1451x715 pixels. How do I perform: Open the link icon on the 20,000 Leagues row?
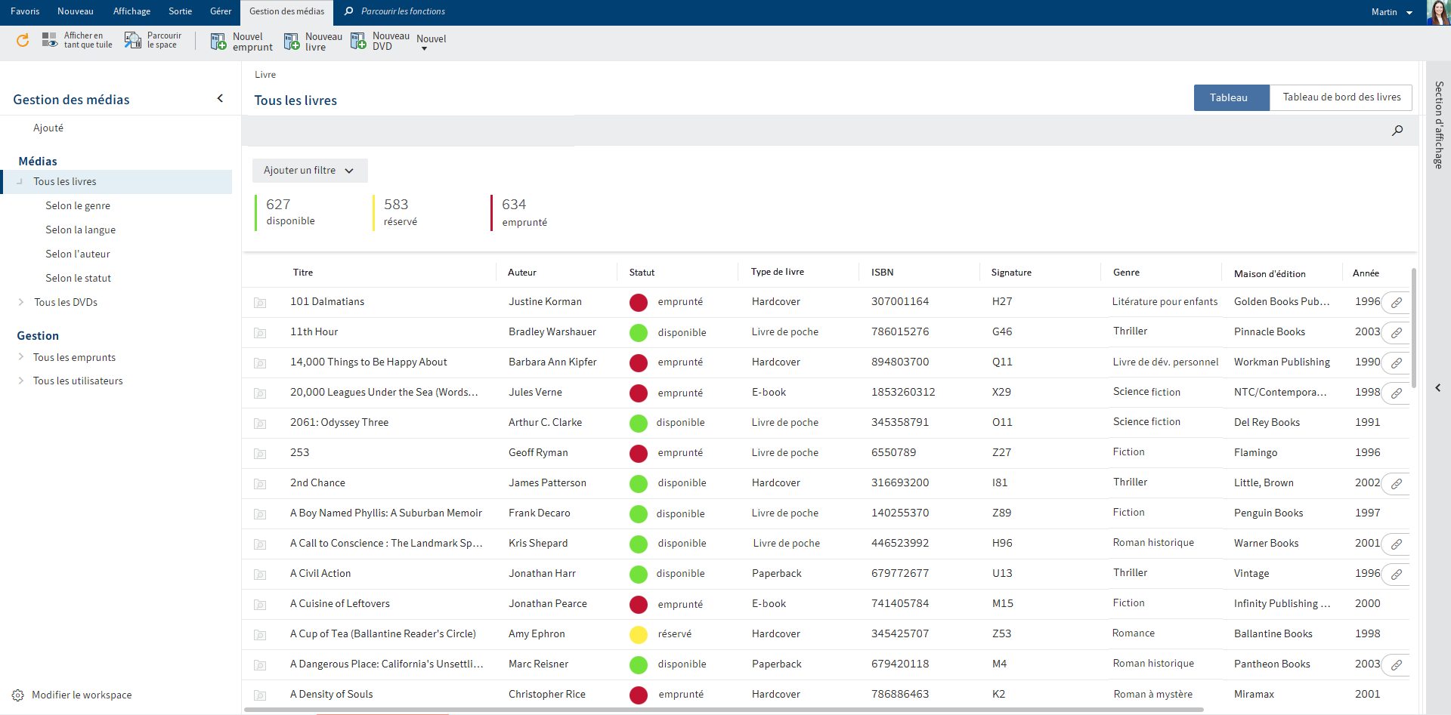tap(1397, 393)
